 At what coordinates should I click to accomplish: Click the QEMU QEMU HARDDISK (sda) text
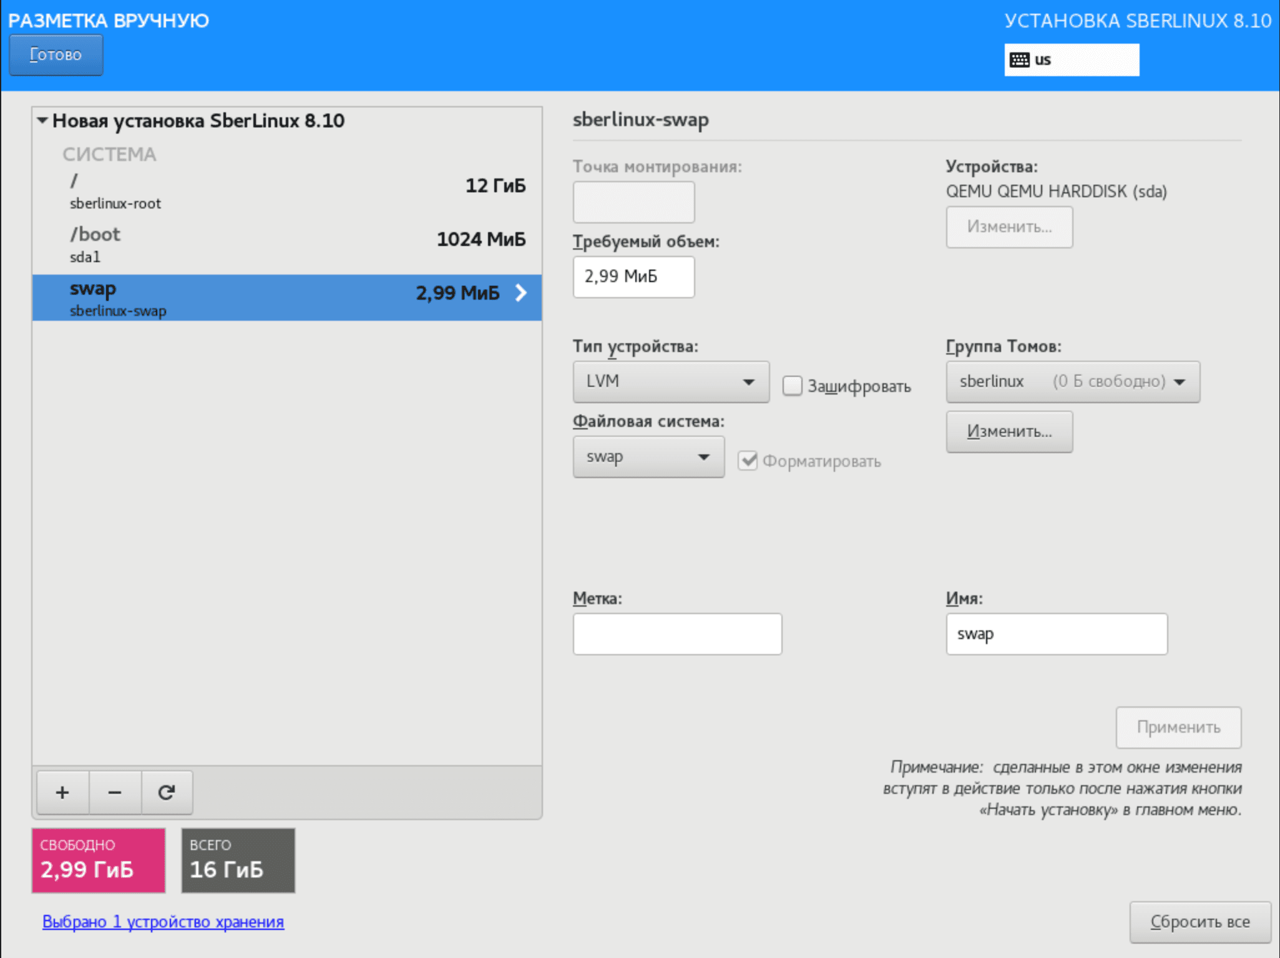(x=1057, y=192)
